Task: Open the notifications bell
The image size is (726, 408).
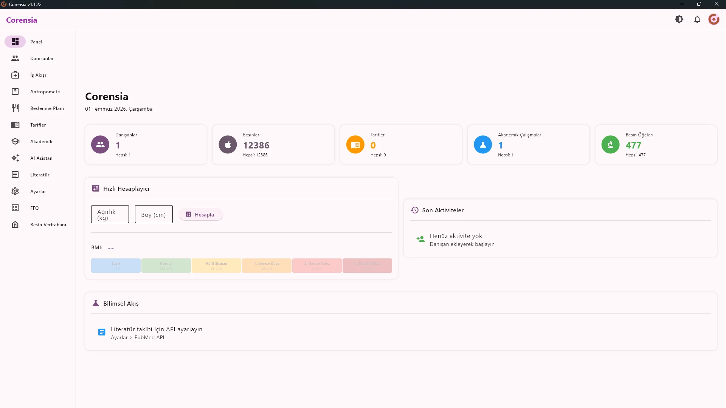Action: coord(697,19)
